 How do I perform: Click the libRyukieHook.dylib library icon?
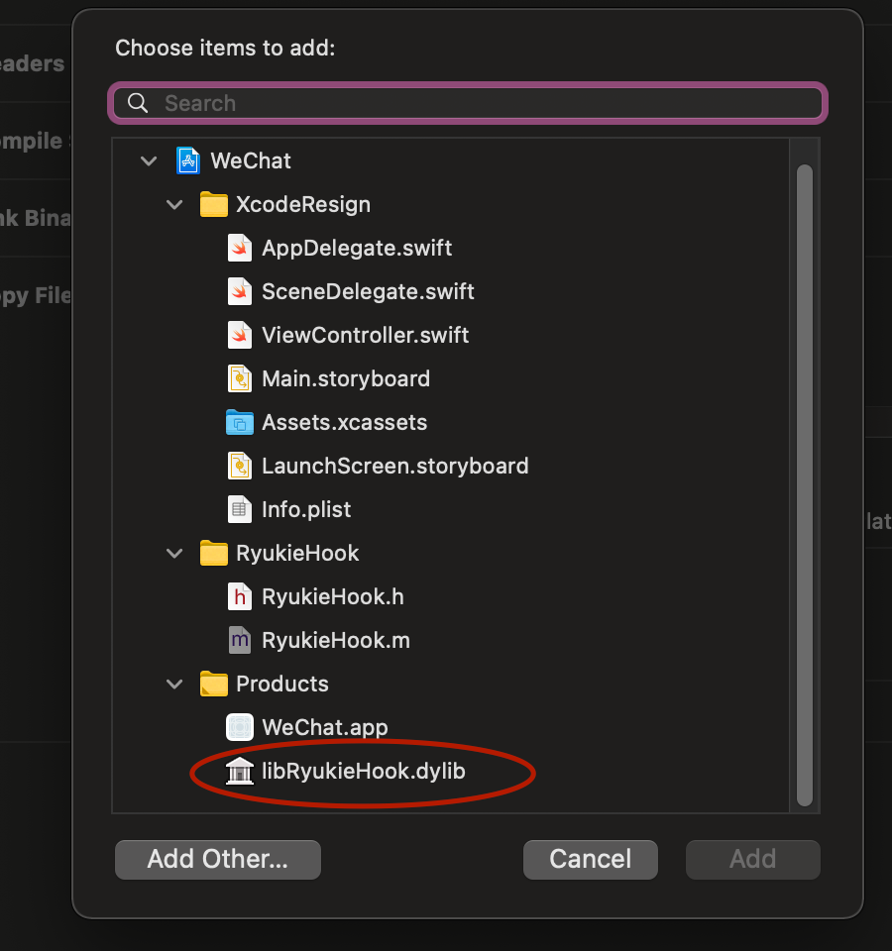(x=240, y=771)
